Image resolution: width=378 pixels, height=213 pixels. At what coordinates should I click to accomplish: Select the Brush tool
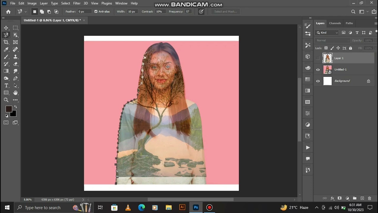pos(6,57)
